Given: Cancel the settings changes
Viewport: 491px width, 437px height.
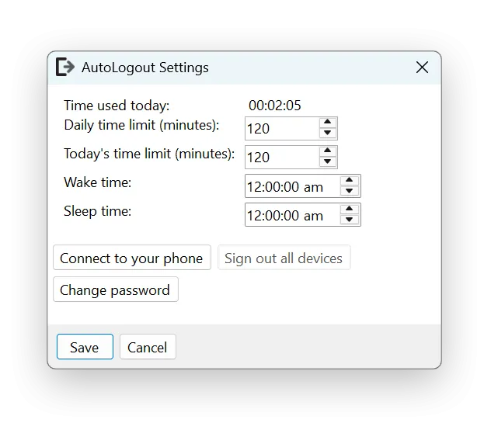Looking at the screenshot, I should [x=148, y=347].
